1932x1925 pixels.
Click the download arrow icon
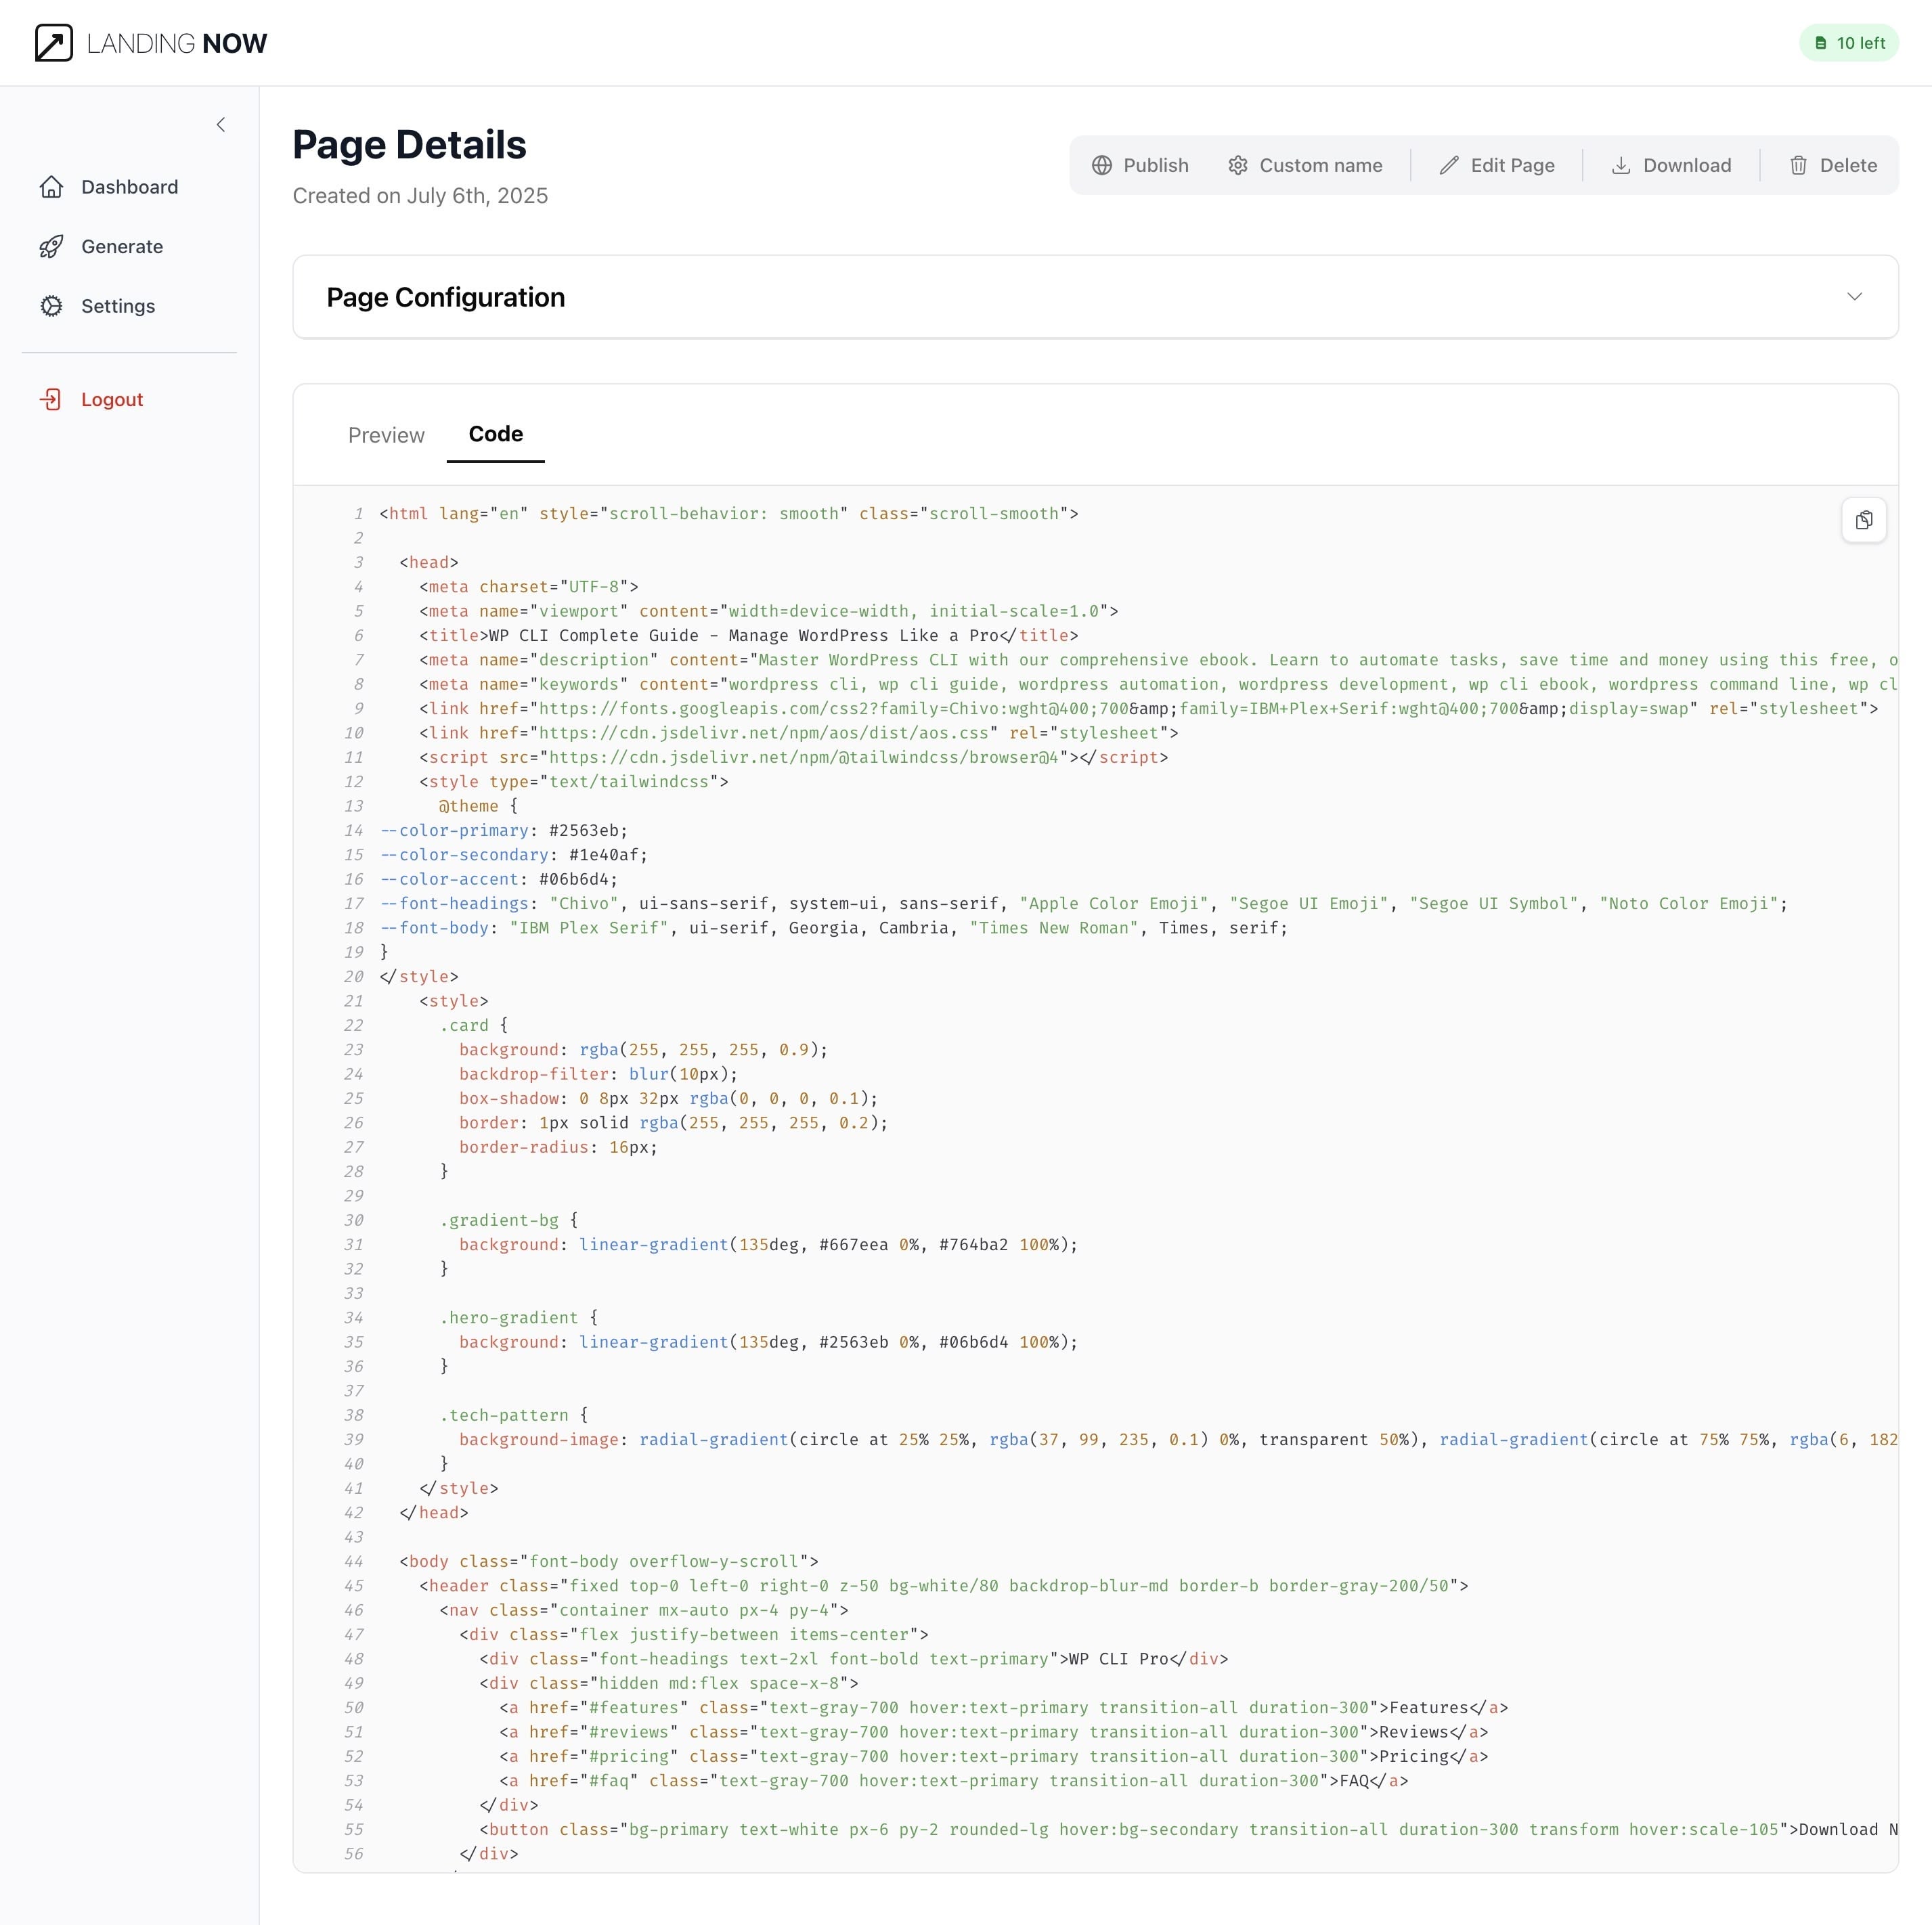tap(1621, 165)
